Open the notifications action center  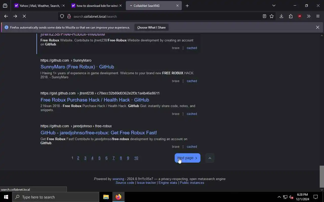tap(316, 197)
